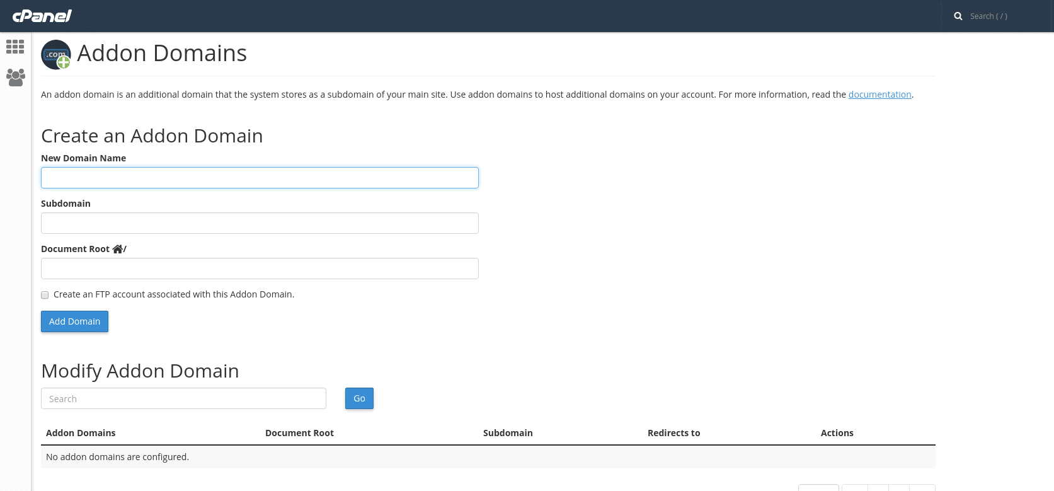This screenshot has height=491, width=1054.
Task: Sort by Subdomain column header
Action: (508, 433)
